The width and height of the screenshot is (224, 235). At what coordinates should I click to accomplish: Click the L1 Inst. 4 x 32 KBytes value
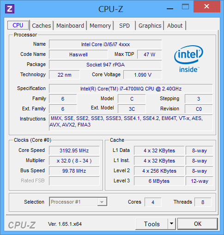159,161
